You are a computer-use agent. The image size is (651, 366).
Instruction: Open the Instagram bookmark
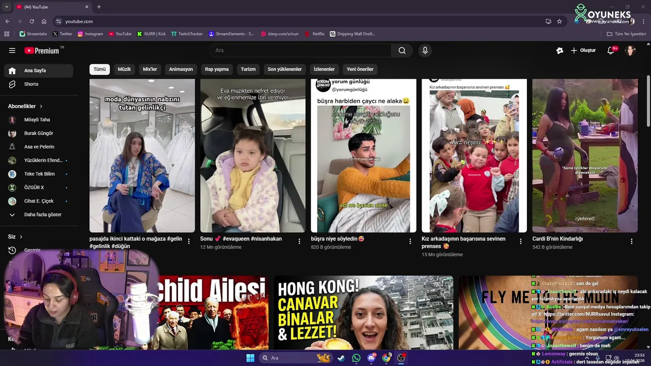click(x=90, y=34)
